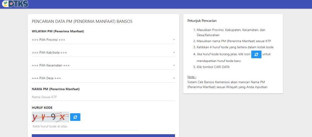Click the captcha image y v 9 x
The height and width of the screenshot is (137, 312).
(x=51, y=117)
